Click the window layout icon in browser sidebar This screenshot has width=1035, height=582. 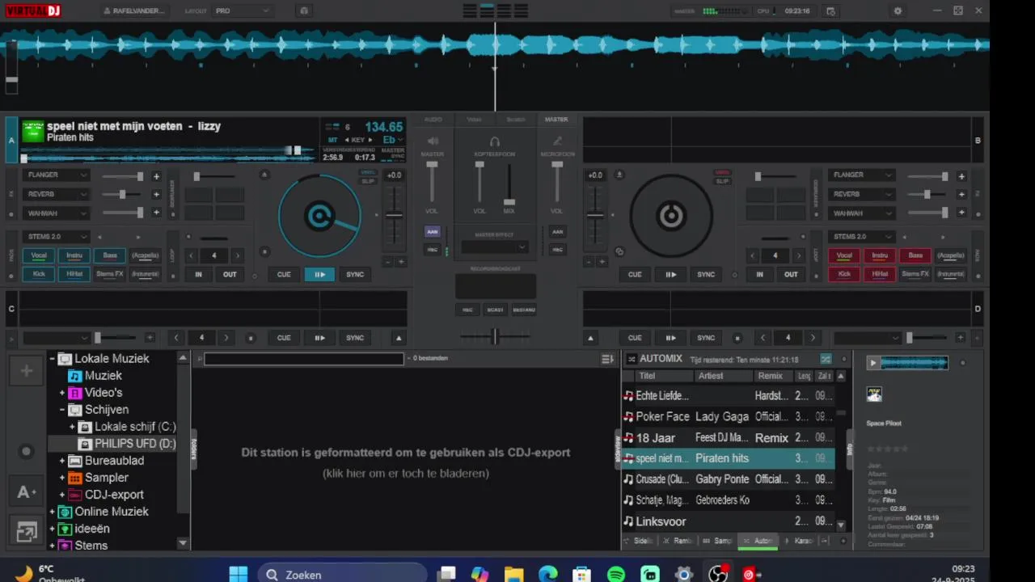tap(27, 532)
